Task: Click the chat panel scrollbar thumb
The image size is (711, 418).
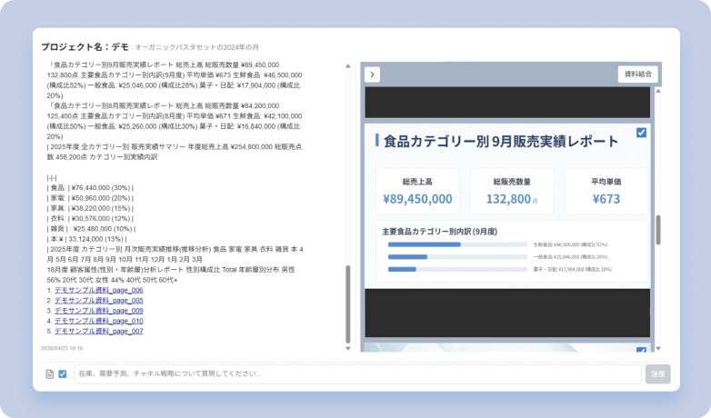Action: click(x=348, y=304)
